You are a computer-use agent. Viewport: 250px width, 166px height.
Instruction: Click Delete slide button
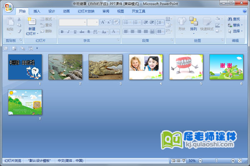coord(46,31)
